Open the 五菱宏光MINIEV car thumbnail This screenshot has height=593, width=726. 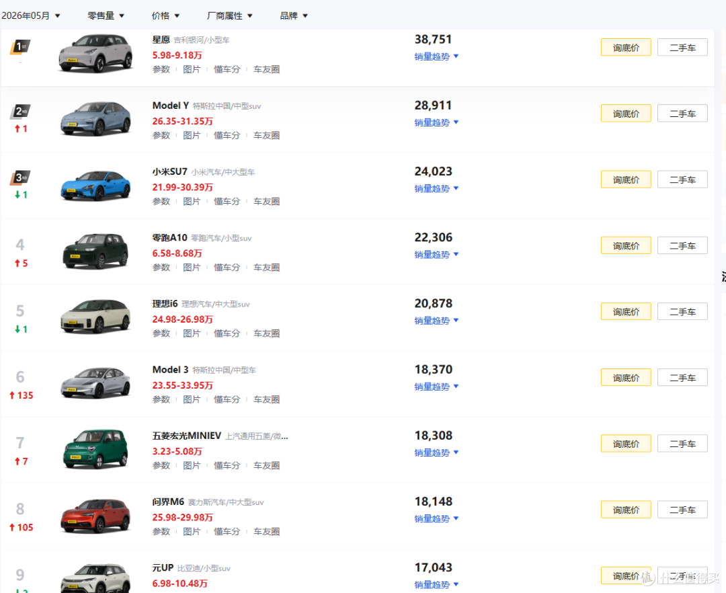(95, 449)
